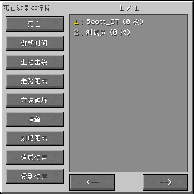194x194 pixels.
Task: Go to previous page with left arrow
Action: [x=92, y=182]
